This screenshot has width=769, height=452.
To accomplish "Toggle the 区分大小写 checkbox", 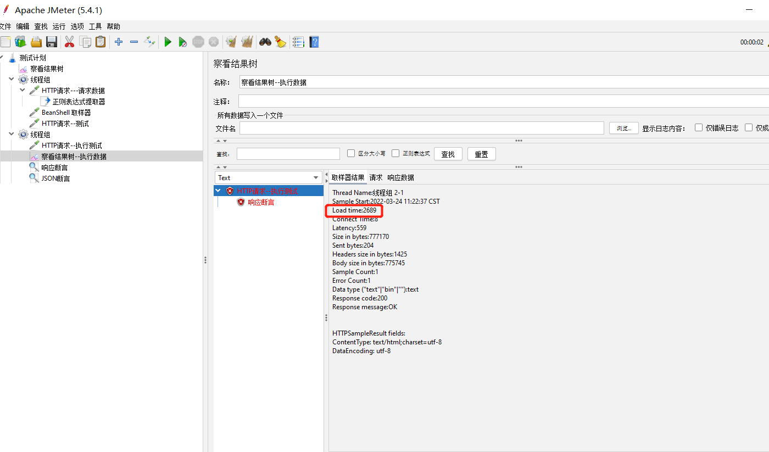I will [351, 153].
